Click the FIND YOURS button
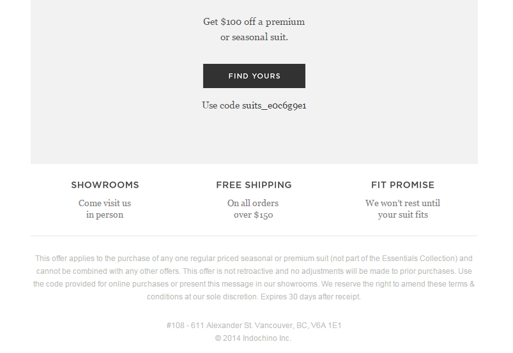This screenshot has width=513, height=353. pos(254,76)
